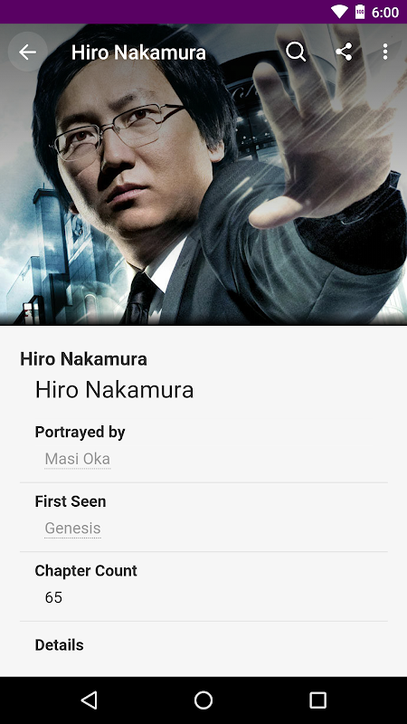Tap the WiFi status icon
This screenshot has width=407, height=724.
point(340,12)
